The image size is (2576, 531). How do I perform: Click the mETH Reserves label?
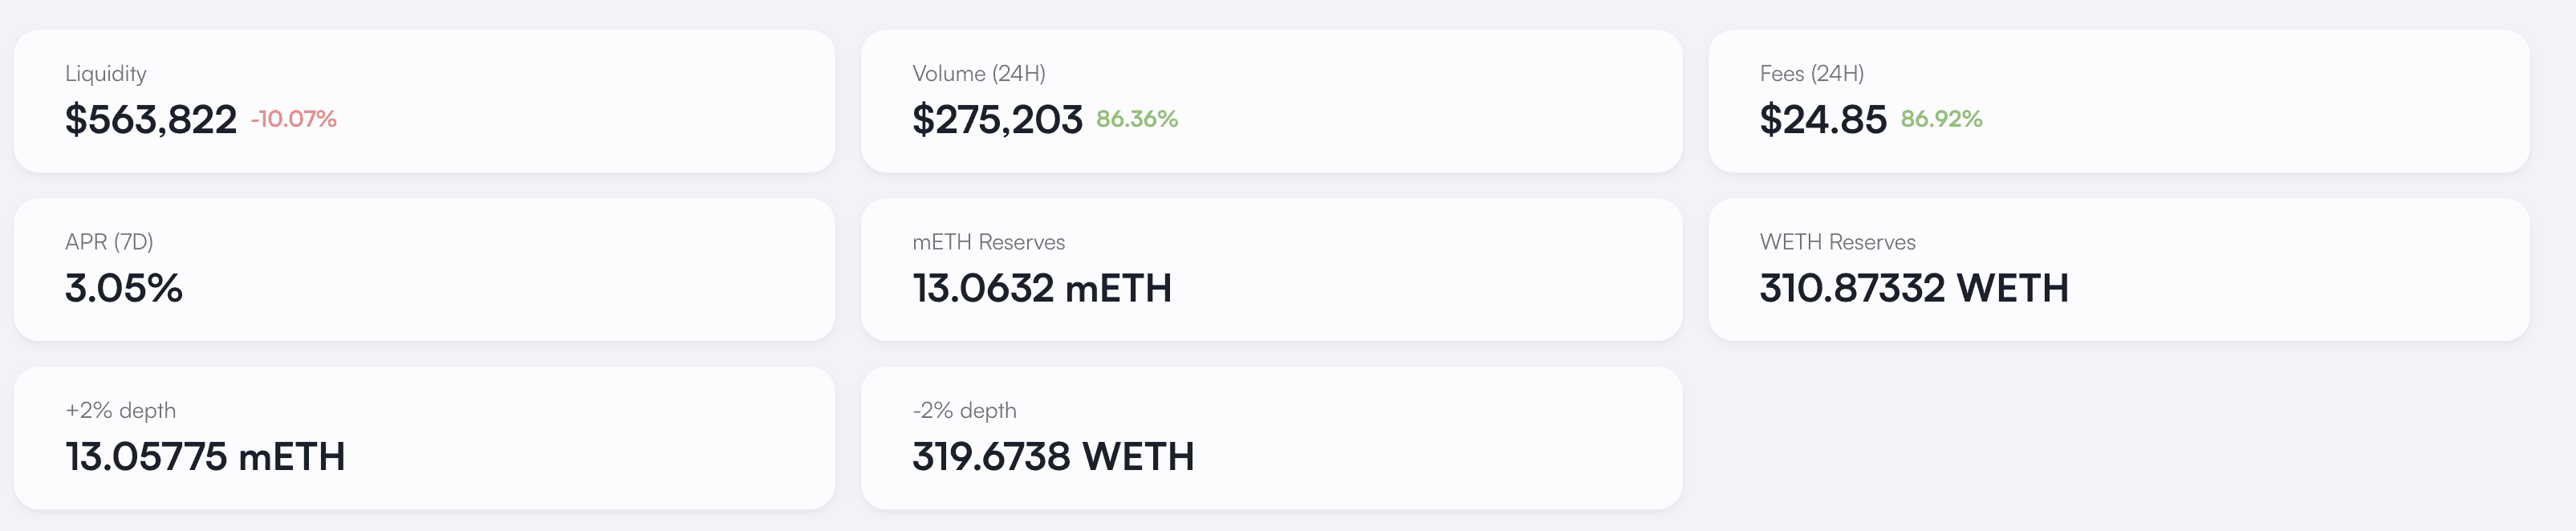[x=988, y=242]
